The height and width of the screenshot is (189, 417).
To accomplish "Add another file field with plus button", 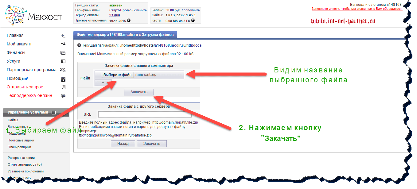I will pyautogui.click(x=103, y=83).
